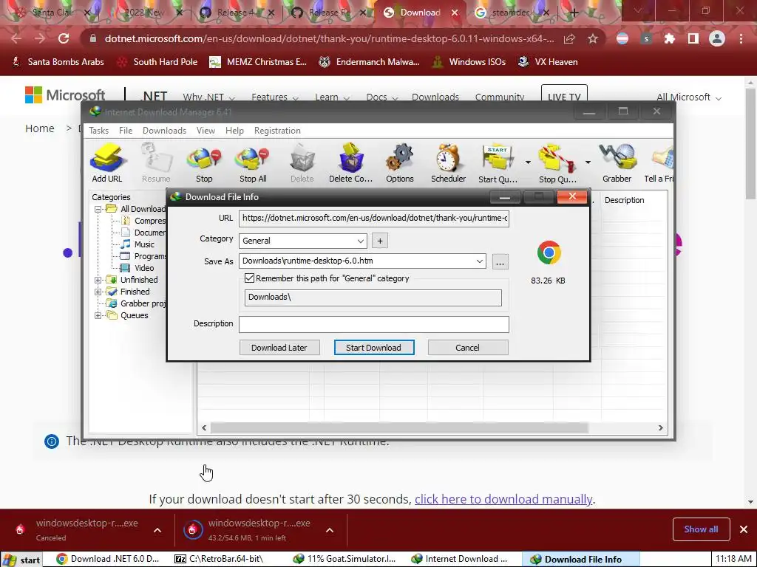Open the Windows ISOs bookmark
Screen dimensions: 757x567
pos(469,62)
